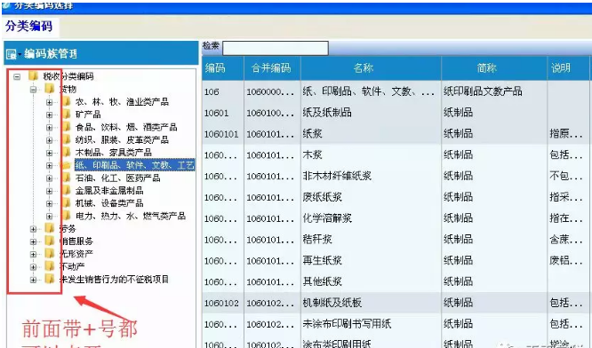Select the 木制品、家具类产品 category
This screenshot has height=348, width=592.
point(113,153)
